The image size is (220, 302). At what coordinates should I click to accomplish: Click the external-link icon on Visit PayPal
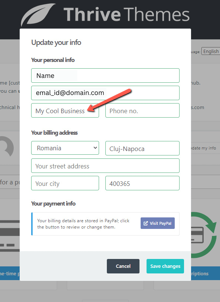(146, 223)
